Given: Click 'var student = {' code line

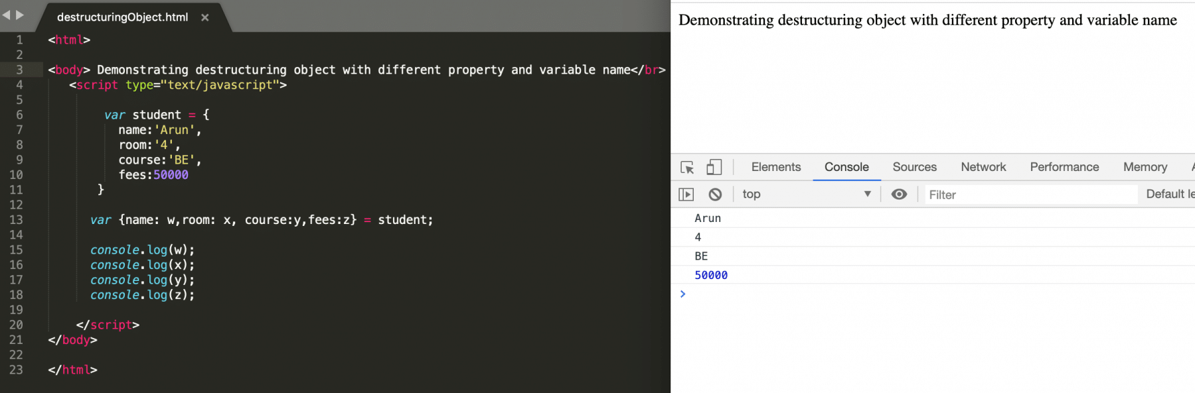Looking at the screenshot, I should tap(157, 115).
